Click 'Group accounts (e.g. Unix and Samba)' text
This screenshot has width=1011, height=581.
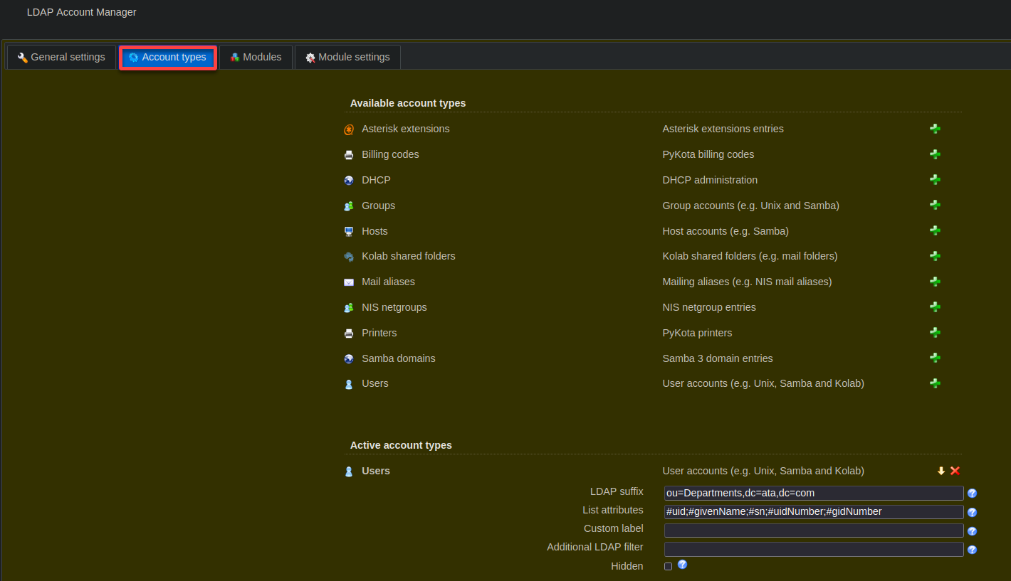point(750,206)
